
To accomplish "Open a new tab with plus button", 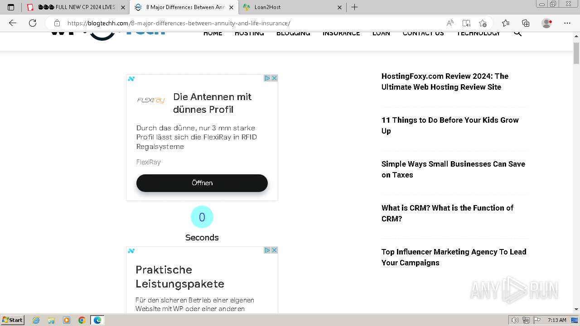I will 355,7.
